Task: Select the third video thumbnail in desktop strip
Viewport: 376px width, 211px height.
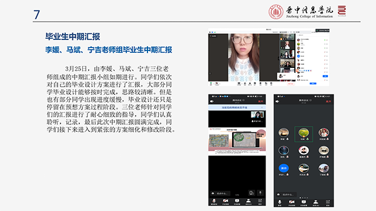Action: [287, 53]
